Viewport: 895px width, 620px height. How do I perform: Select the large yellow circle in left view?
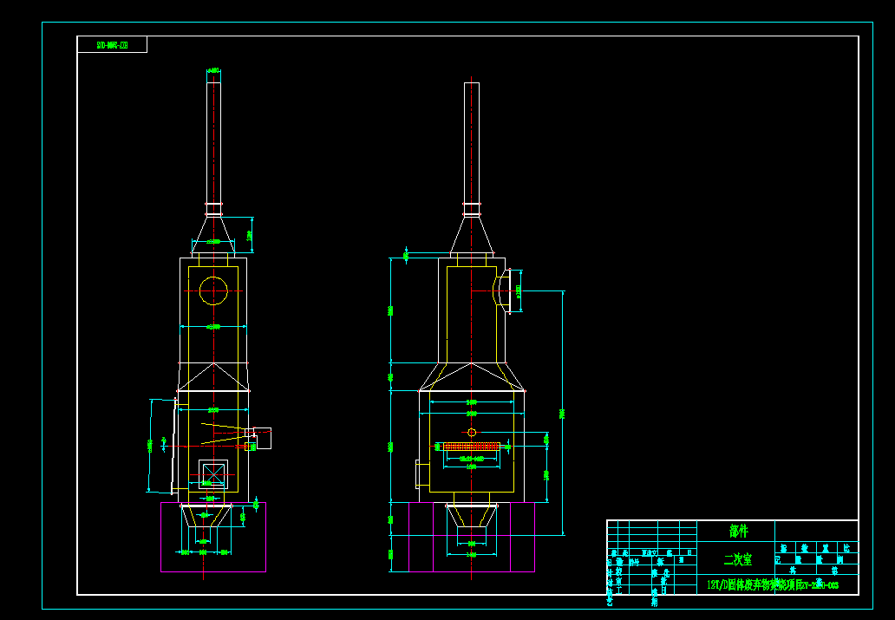[213, 290]
